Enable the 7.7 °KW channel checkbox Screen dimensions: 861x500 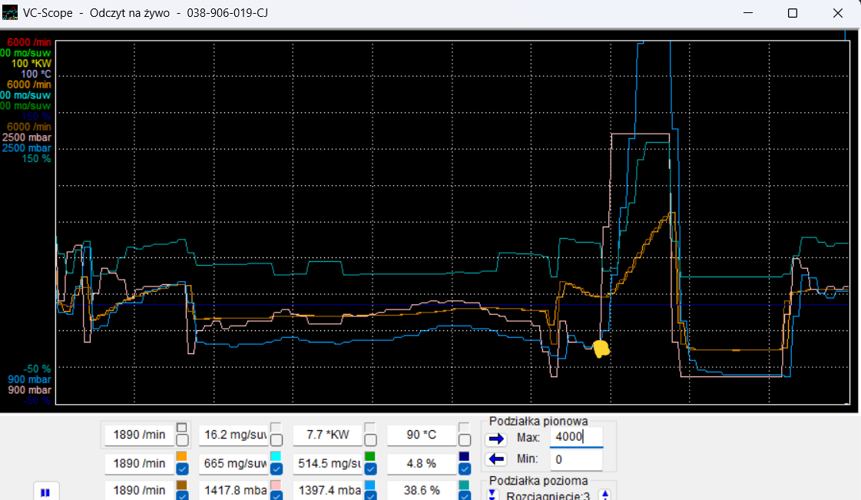pyautogui.click(x=370, y=440)
